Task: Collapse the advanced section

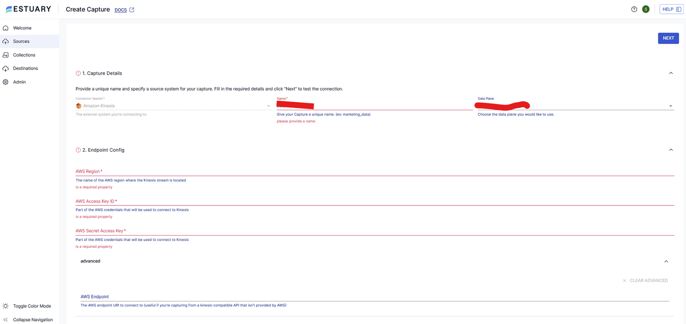Action: [x=666, y=262]
